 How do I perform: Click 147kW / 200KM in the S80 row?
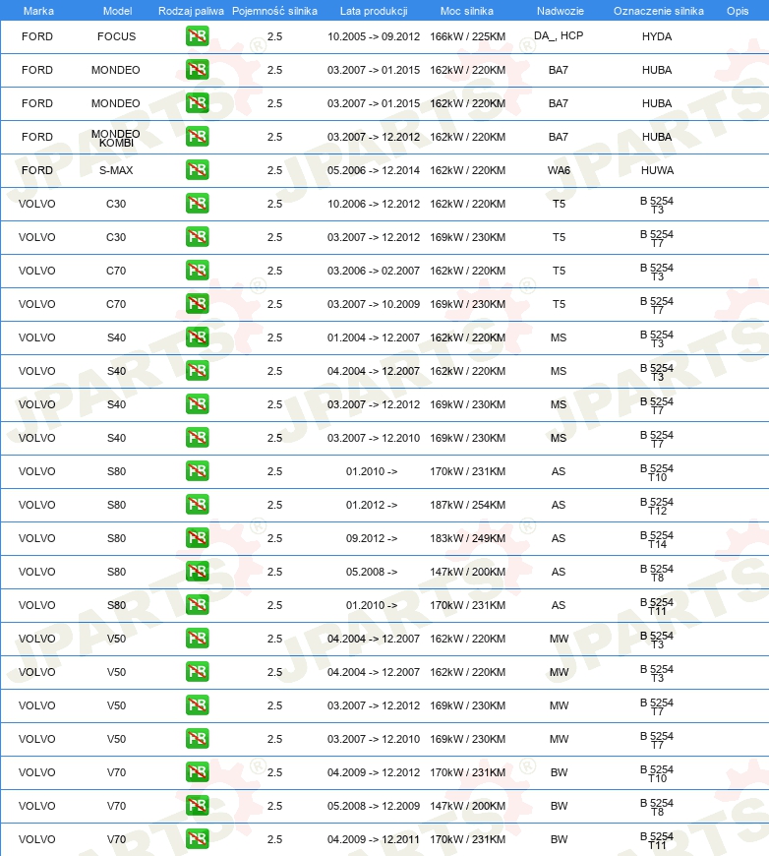pos(467,572)
